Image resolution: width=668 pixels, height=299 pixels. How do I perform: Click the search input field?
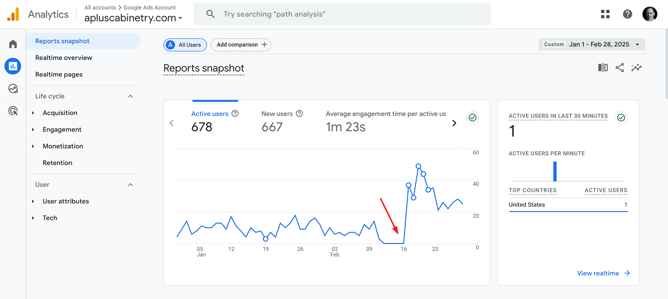[x=342, y=14]
